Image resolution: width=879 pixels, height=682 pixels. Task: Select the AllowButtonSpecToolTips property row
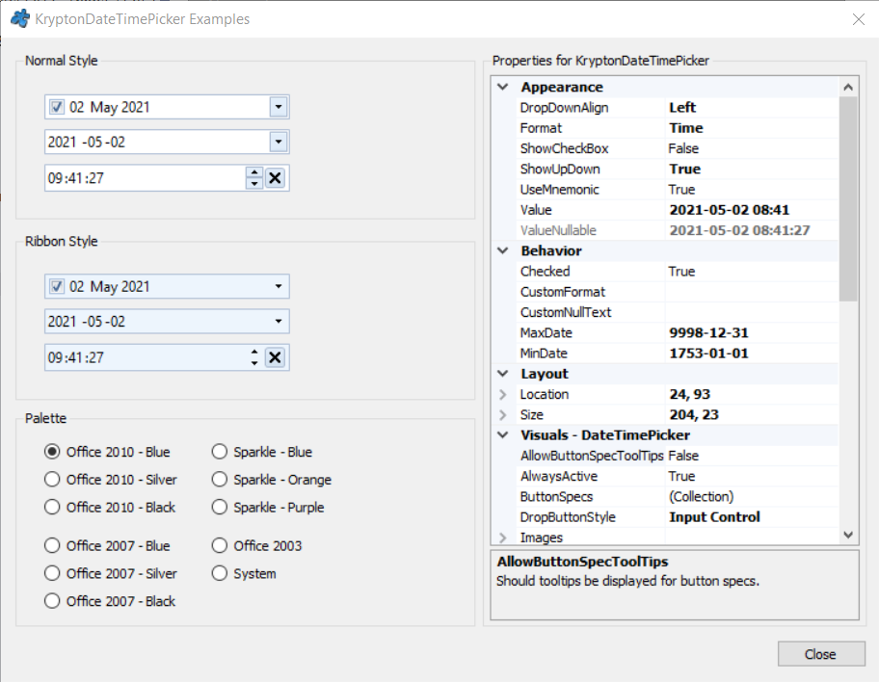[678, 456]
